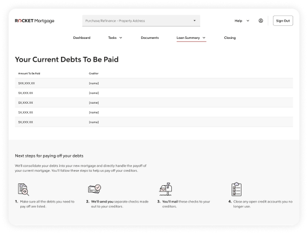Click the document review magnifier icon
The height and width of the screenshot is (234, 308).
click(23, 190)
